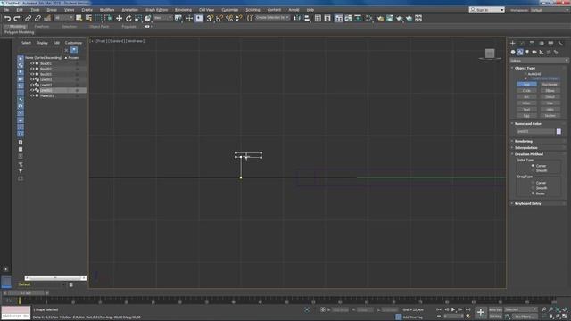This screenshot has height=321, width=571.
Task: Select the Select and Move tool
Action: pos(119,18)
